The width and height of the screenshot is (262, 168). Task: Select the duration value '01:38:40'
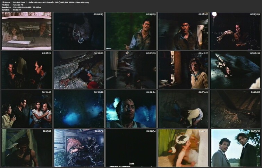(17, 10)
